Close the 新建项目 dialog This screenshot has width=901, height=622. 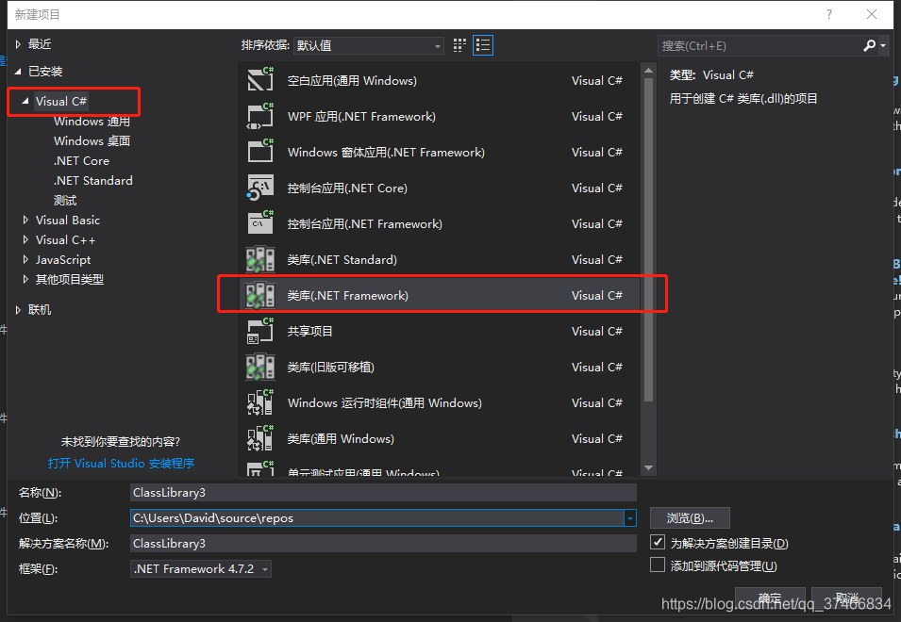coord(872,14)
